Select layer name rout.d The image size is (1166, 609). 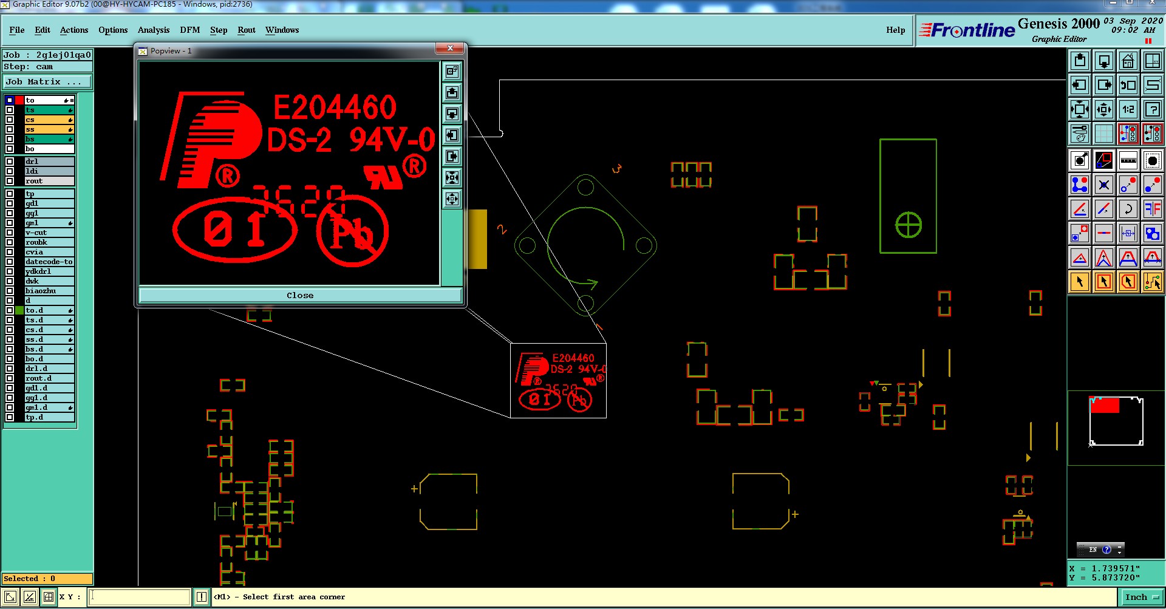(49, 378)
